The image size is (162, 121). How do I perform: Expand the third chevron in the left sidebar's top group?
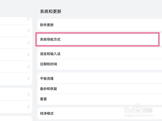tap(29, 42)
